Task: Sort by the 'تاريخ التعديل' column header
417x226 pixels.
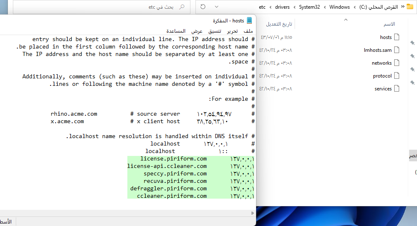Action: click(x=279, y=24)
